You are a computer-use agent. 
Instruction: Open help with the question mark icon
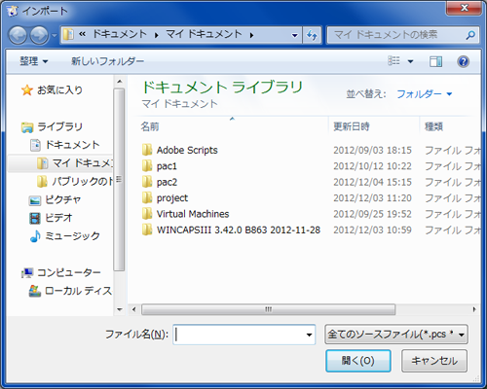click(463, 61)
